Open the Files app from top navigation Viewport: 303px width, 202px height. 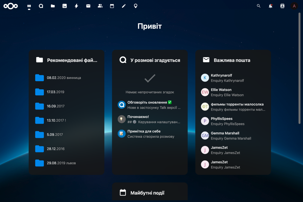pyautogui.click(x=53, y=6)
